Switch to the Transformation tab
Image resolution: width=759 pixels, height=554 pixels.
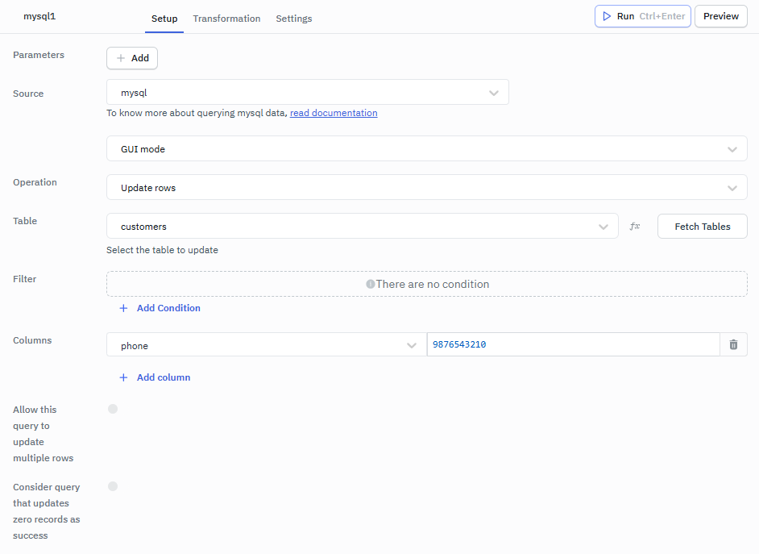(226, 18)
